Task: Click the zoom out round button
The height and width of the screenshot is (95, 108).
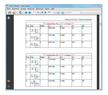Action: pyautogui.click(x=42, y=13)
